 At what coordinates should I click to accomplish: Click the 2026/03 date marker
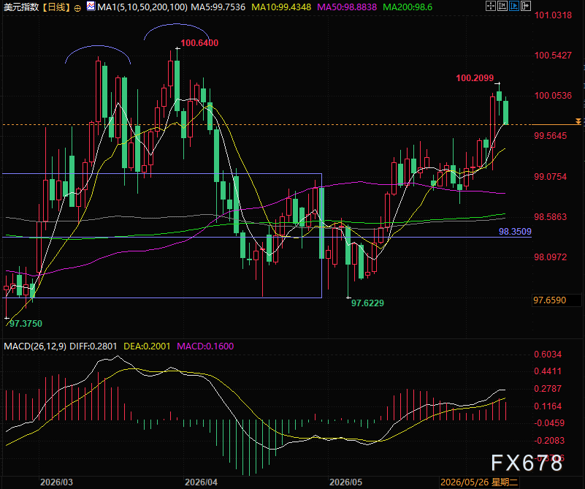pyautogui.click(x=56, y=482)
